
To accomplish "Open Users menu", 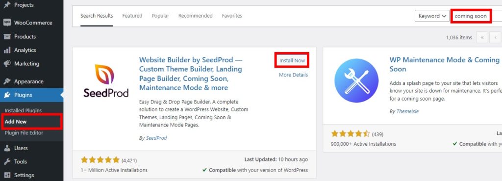I will pos(21,148).
